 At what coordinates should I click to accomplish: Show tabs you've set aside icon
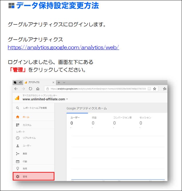pos(15,82)
